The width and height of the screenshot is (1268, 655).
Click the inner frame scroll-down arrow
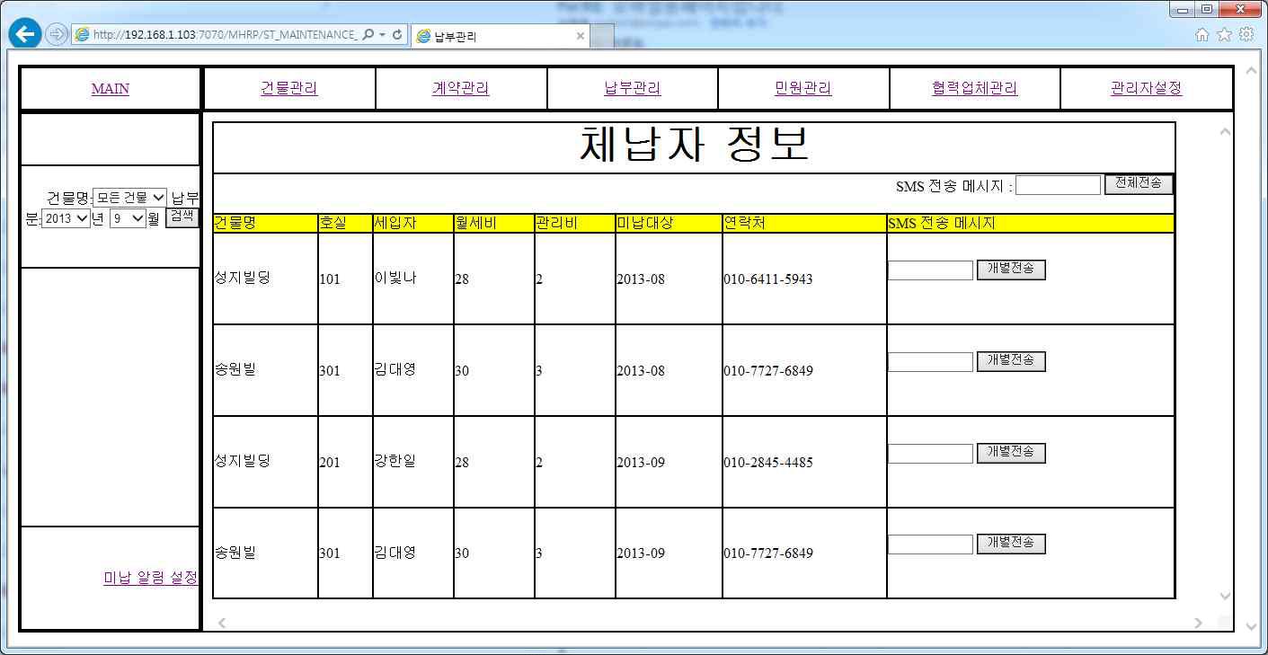[x=1225, y=596]
